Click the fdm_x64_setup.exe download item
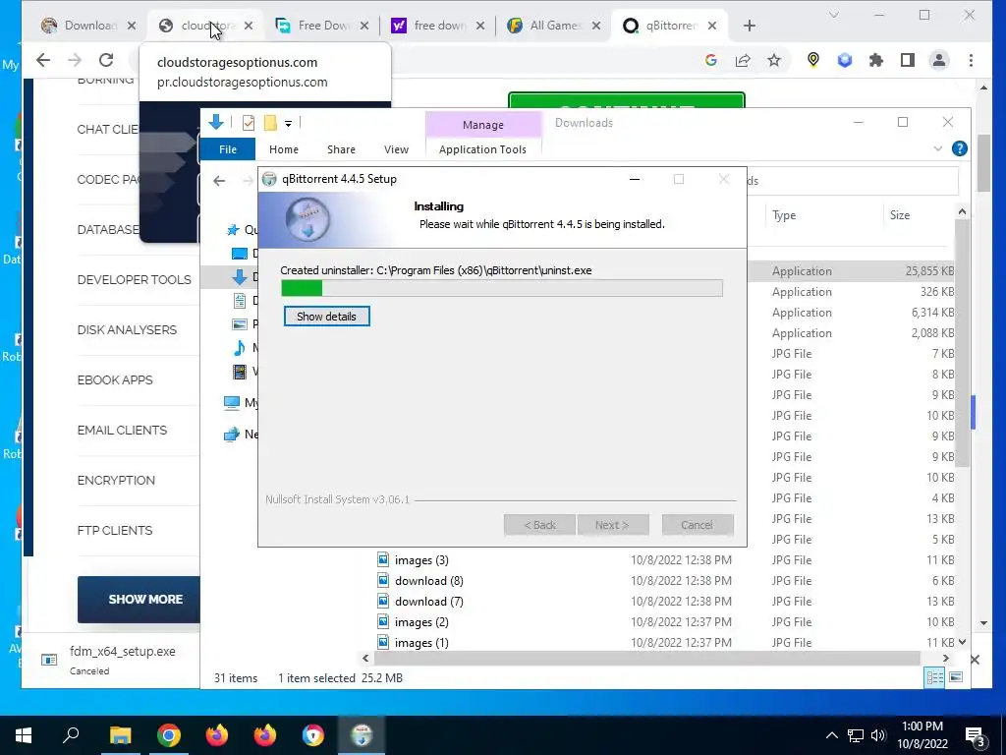This screenshot has width=1006, height=755. pyautogui.click(x=109, y=660)
